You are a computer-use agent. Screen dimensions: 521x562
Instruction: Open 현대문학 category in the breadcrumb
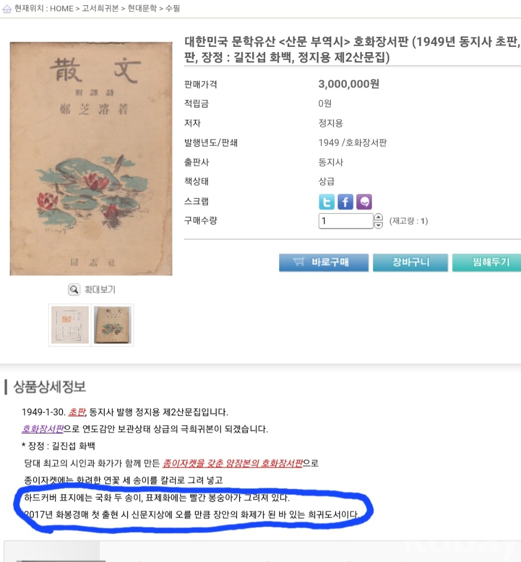click(142, 9)
